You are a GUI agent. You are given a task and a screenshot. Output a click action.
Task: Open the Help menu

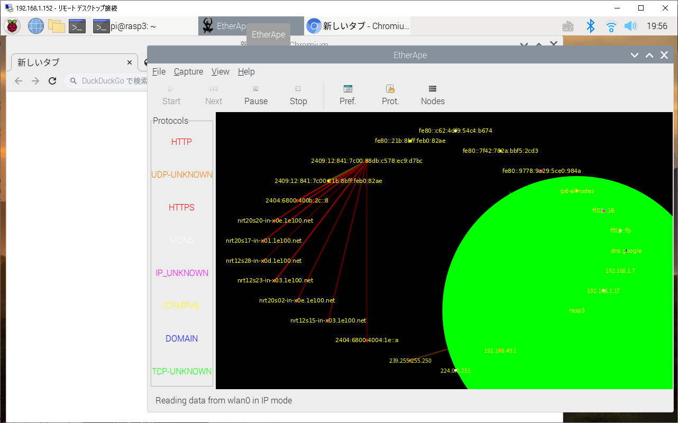(x=246, y=71)
